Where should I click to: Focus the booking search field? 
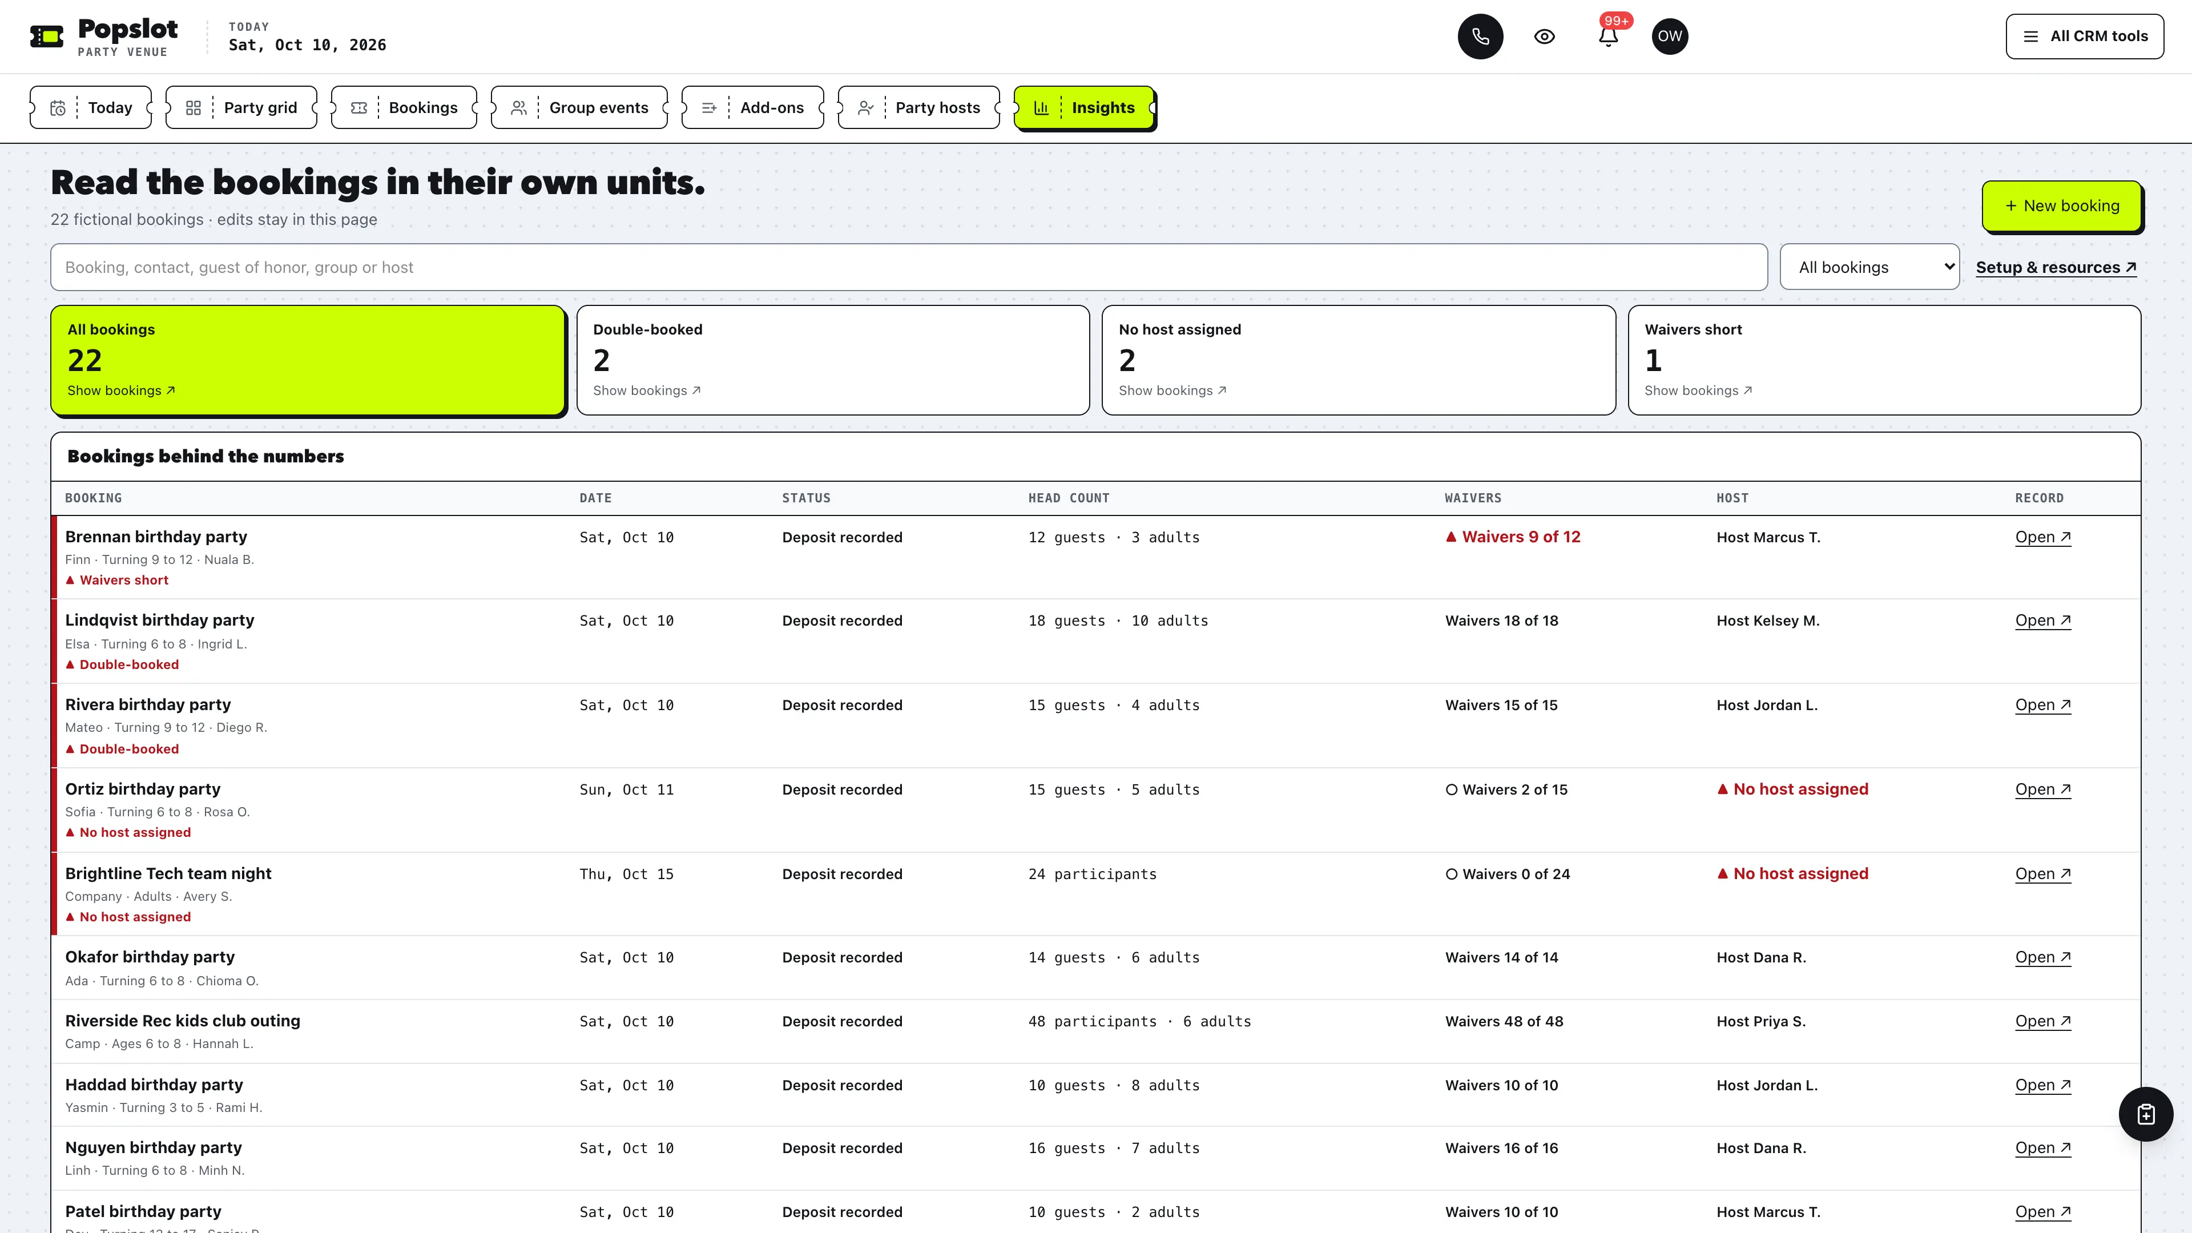pyautogui.click(x=909, y=267)
